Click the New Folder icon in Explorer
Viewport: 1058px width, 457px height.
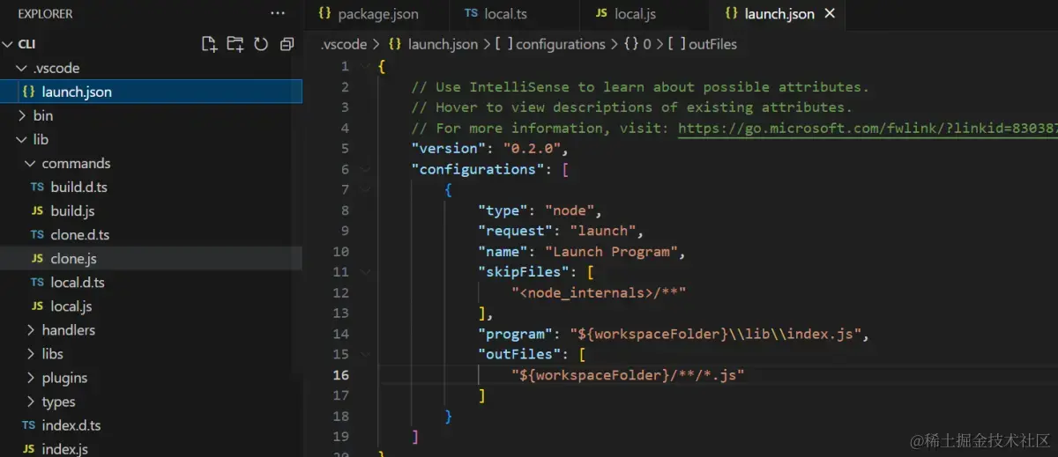235,44
